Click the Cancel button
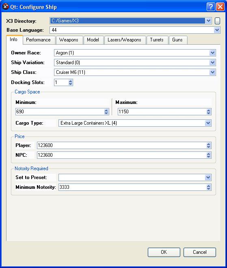 (x=200, y=252)
